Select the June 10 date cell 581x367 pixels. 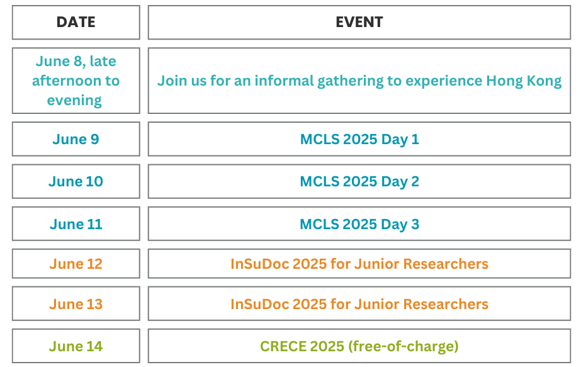click(76, 181)
